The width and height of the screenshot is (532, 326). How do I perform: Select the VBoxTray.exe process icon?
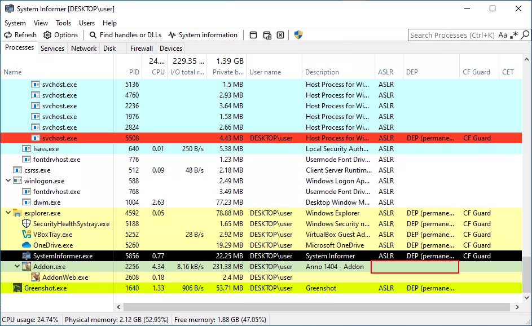26,235
